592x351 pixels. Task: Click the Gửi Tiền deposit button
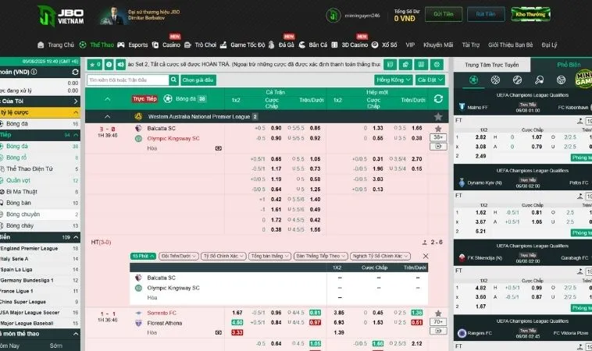tap(444, 14)
